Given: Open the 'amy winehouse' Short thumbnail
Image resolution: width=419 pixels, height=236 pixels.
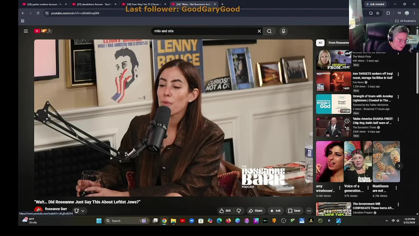Looking at the screenshot, I should point(330,162).
